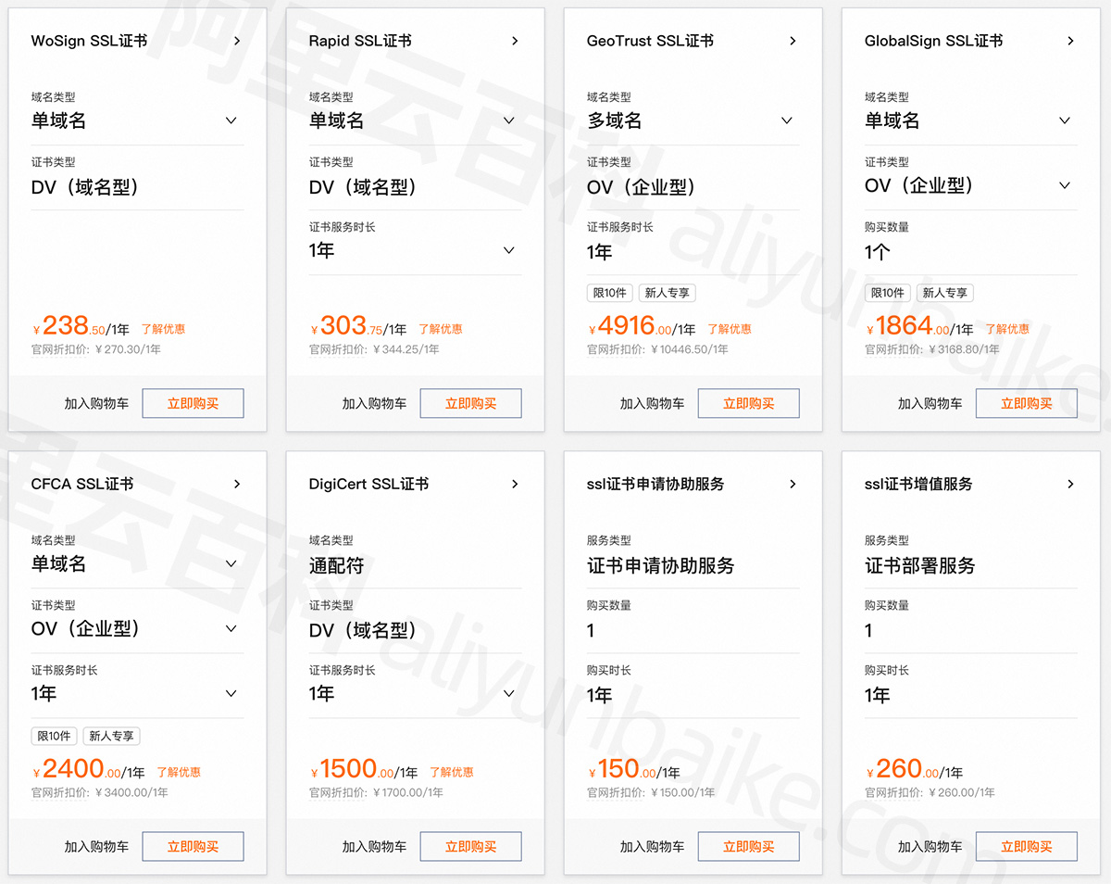Open DigiCert SSL证书 details arrow

[515, 484]
